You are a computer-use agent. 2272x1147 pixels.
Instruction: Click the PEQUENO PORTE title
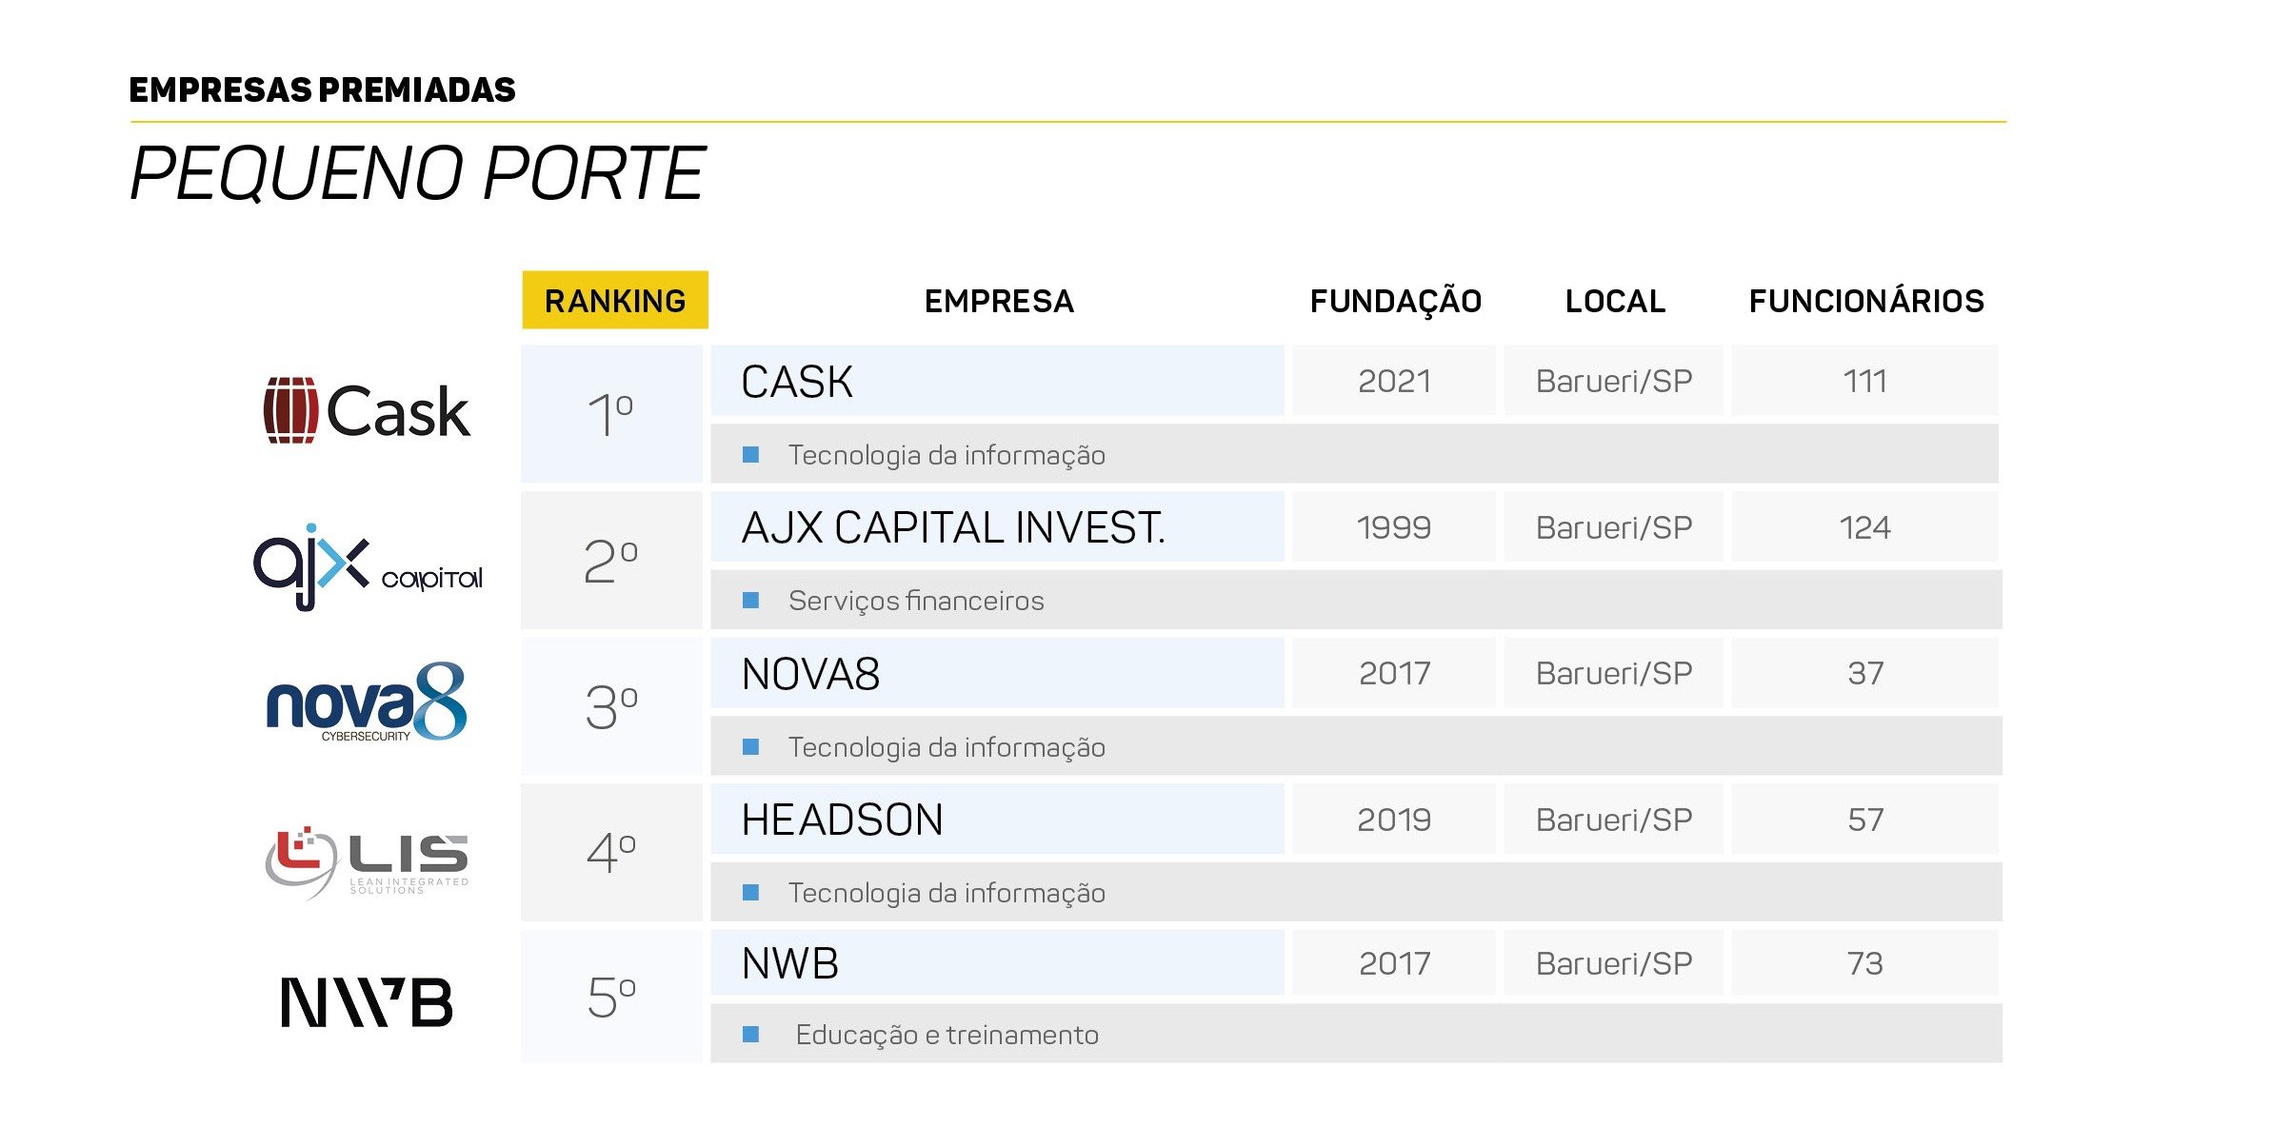[417, 174]
